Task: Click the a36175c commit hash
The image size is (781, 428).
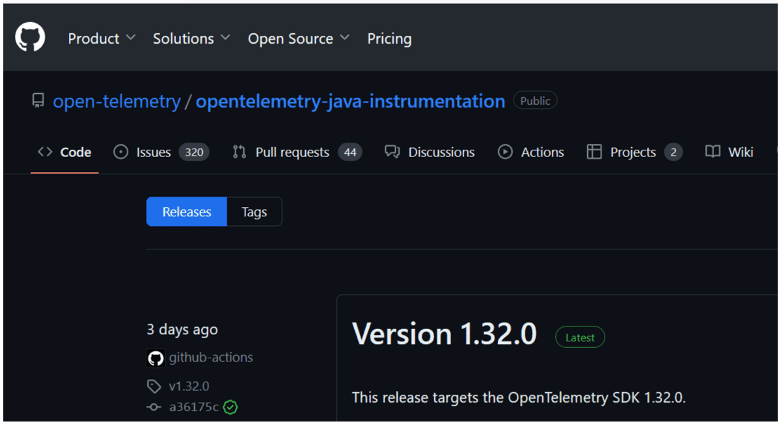Action: (x=193, y=407)
